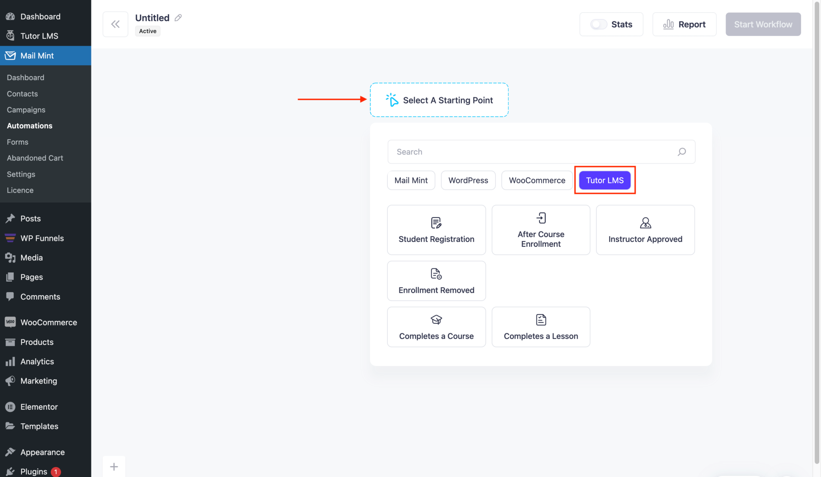
Task: Click the trigger search field
Action: pos(541,152)
